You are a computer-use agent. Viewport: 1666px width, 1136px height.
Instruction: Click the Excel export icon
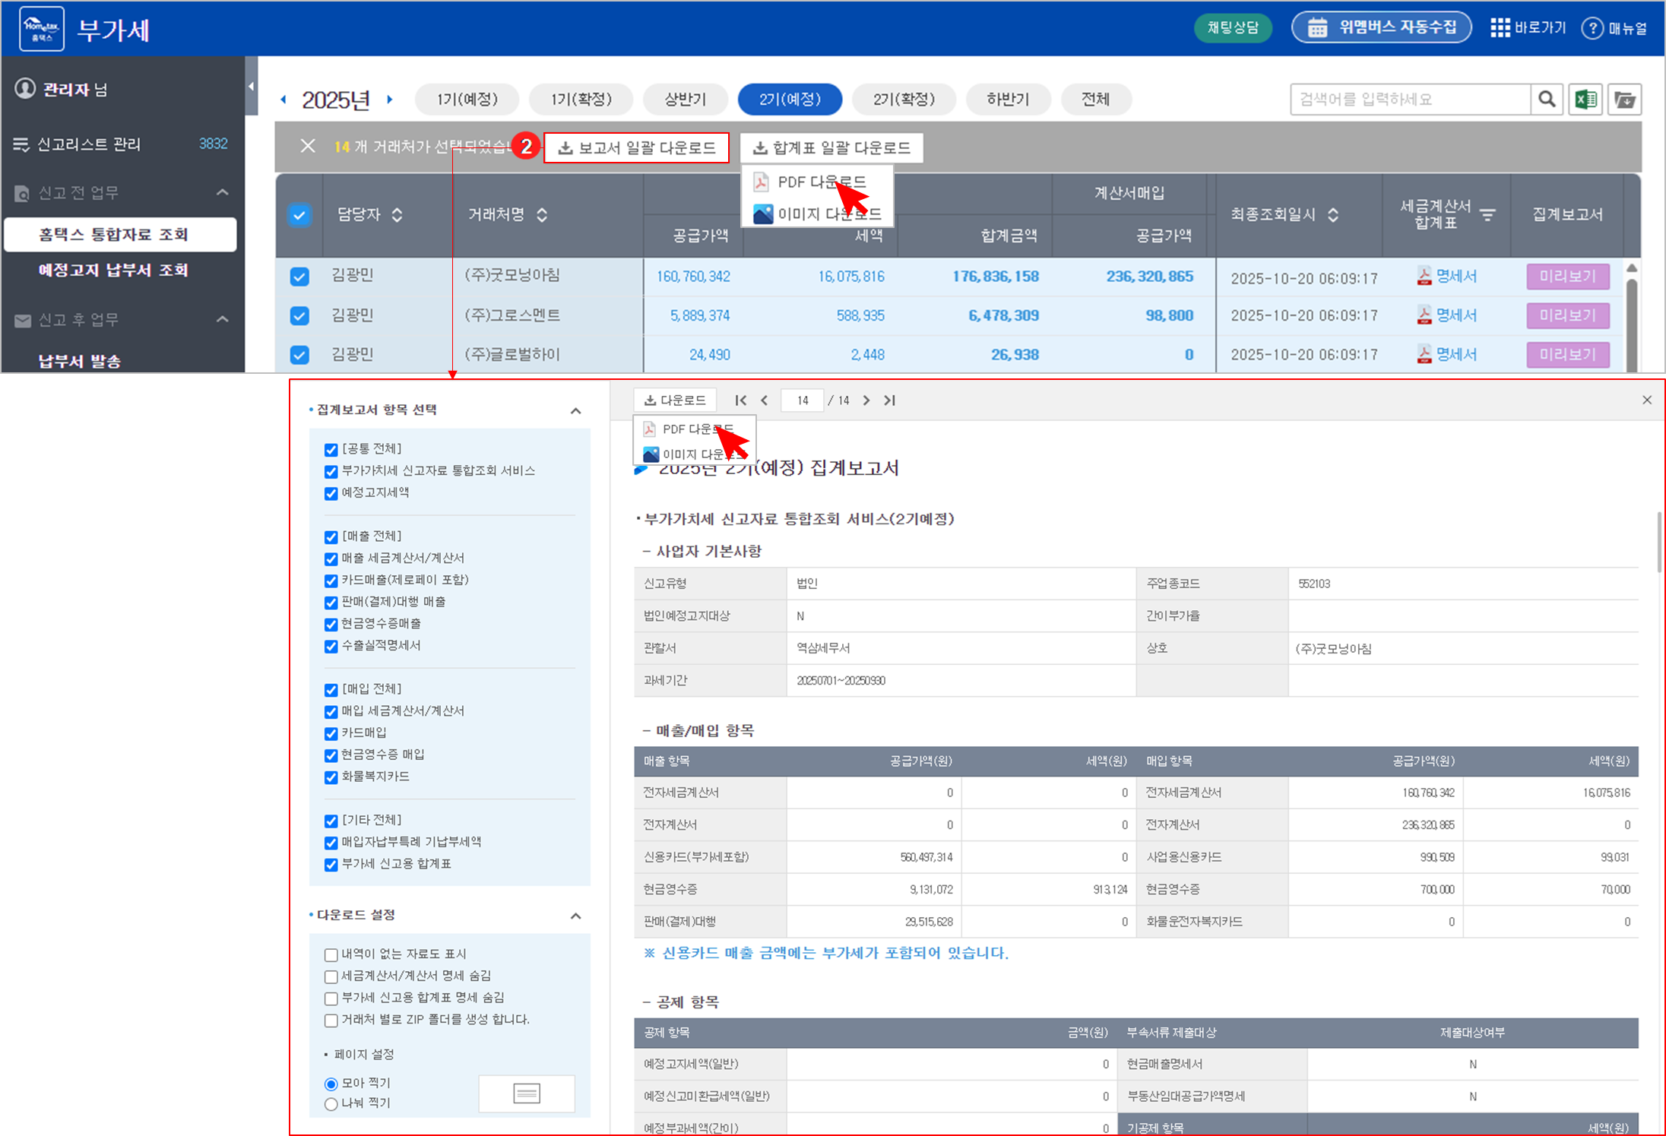1585,100
